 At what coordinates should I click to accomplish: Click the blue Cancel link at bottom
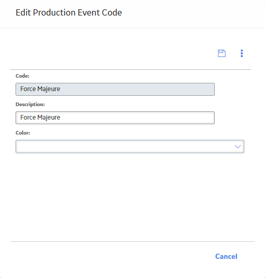226,256
